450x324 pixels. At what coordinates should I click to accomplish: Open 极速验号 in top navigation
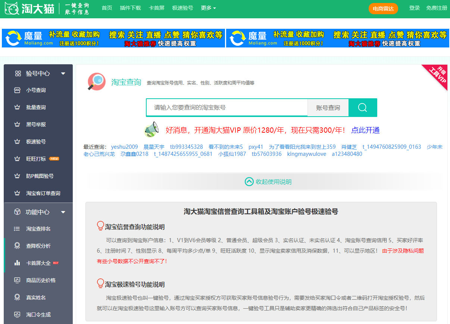coord(183,8)
